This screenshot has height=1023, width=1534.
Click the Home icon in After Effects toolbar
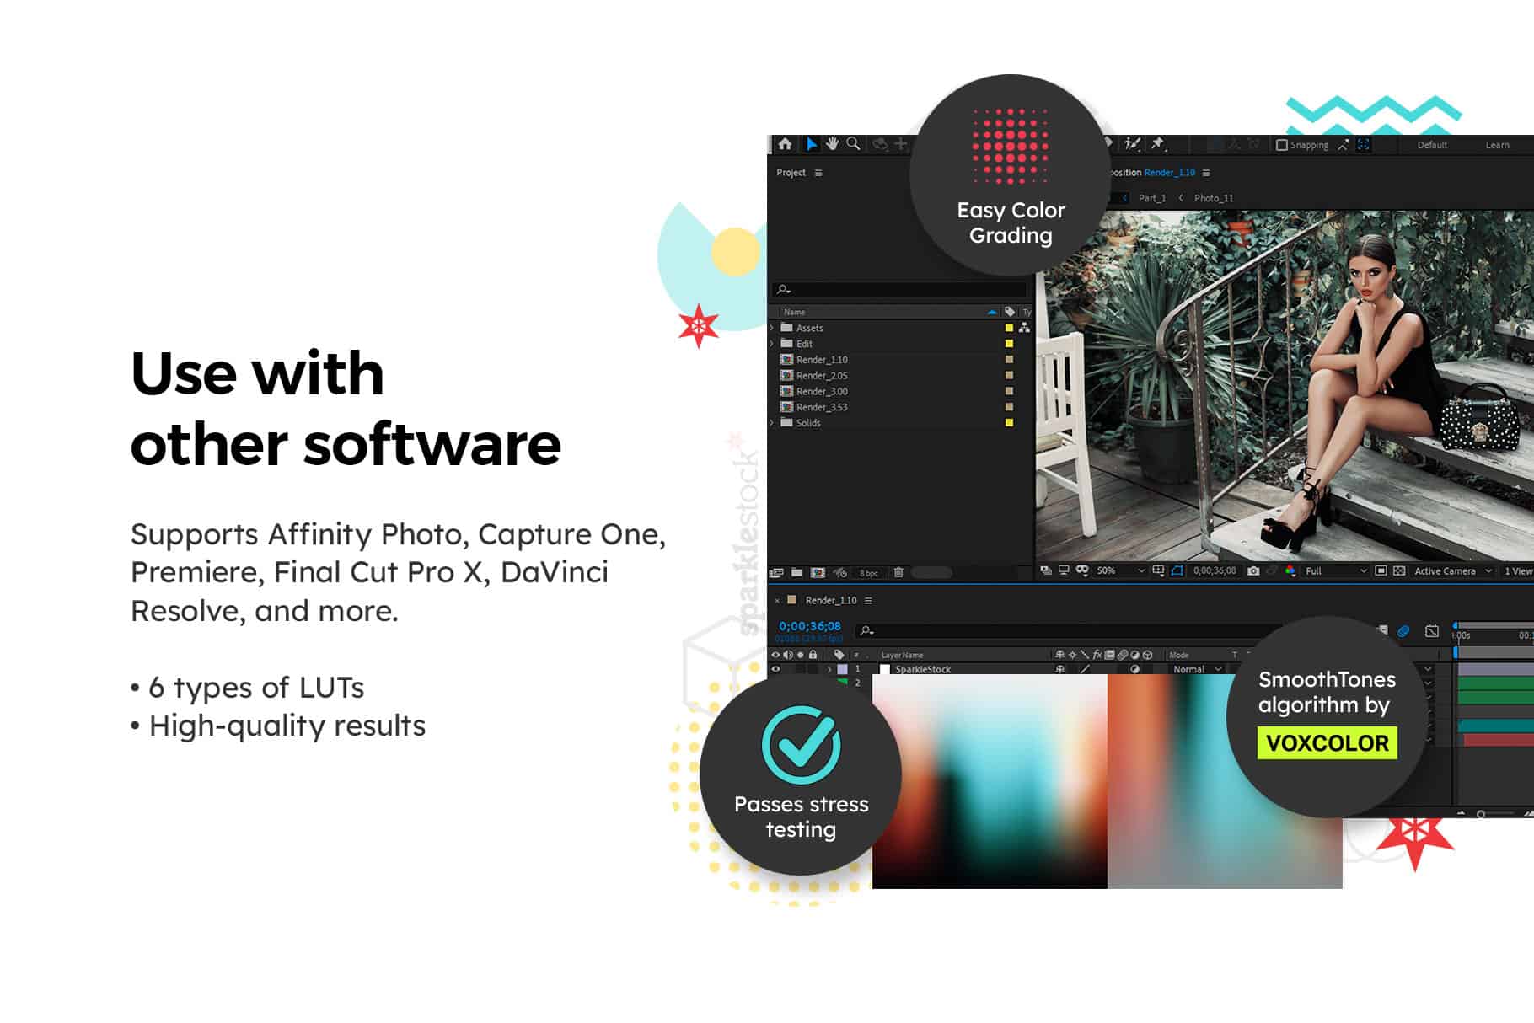pos(786,144)
